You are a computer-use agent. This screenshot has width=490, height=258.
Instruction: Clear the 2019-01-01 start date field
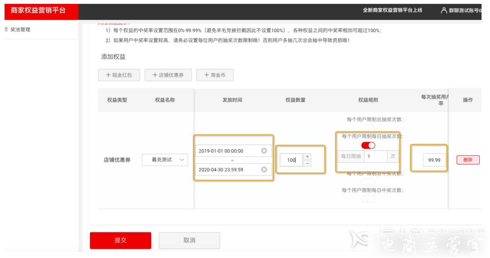[x=264, y=151]
